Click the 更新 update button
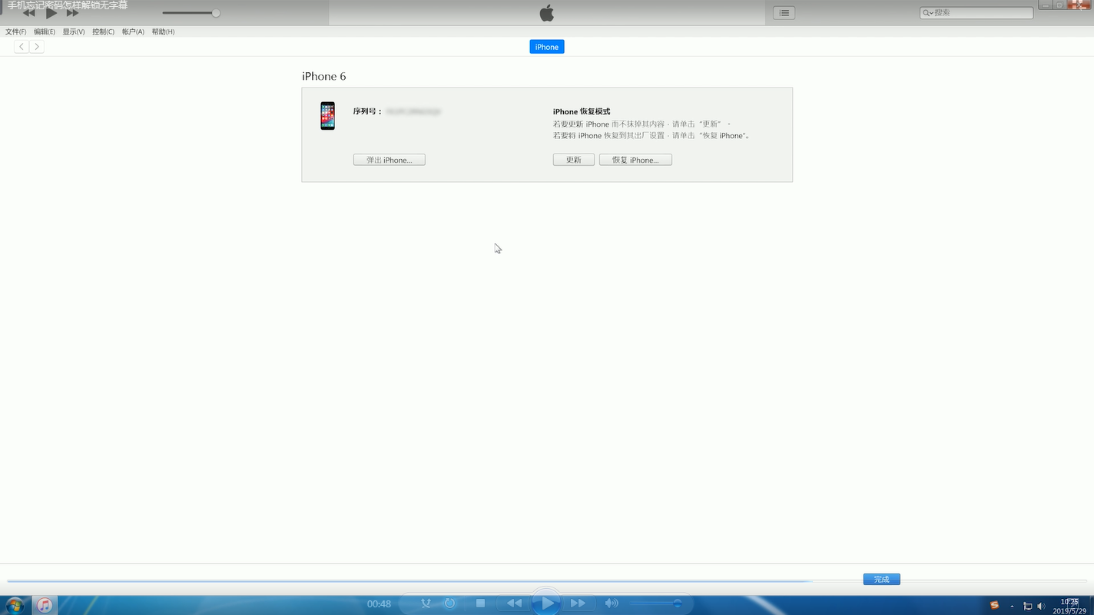The height and width of the screenshot is (615, 1094). [574, 160]
